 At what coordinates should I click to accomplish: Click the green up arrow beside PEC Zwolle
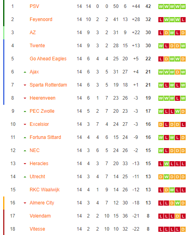[25, 112]
